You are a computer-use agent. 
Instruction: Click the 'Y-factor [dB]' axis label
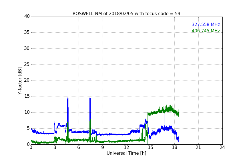20,81
